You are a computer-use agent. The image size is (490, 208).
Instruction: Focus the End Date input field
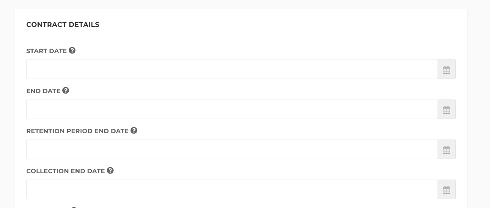pos(232,109)
